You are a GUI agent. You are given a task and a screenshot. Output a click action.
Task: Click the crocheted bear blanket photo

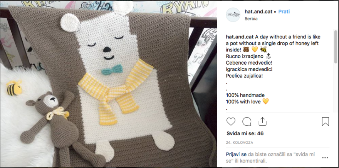109,84
